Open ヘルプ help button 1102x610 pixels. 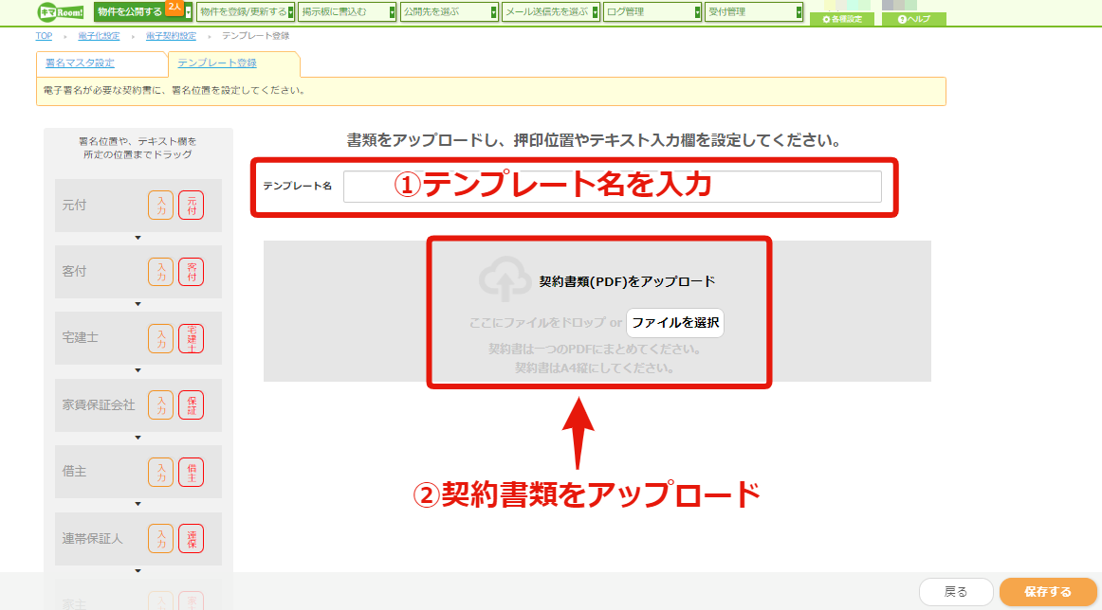click(x=913, y=19)
